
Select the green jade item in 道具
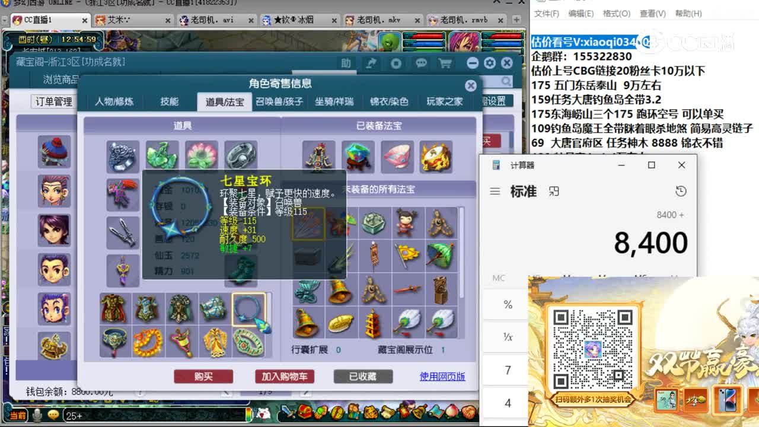tap(162, 157)
